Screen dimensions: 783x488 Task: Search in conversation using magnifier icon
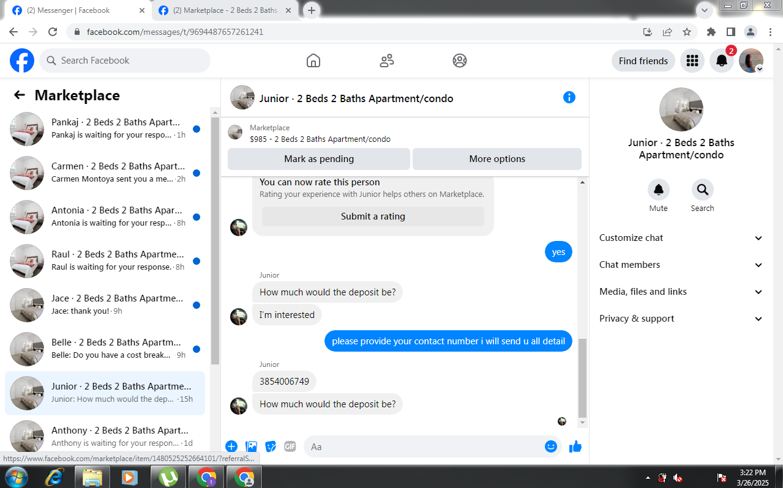point(702,190)
